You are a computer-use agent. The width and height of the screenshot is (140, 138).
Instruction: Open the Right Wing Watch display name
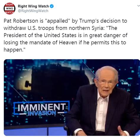pyautogui.click(x=33, y=6)
